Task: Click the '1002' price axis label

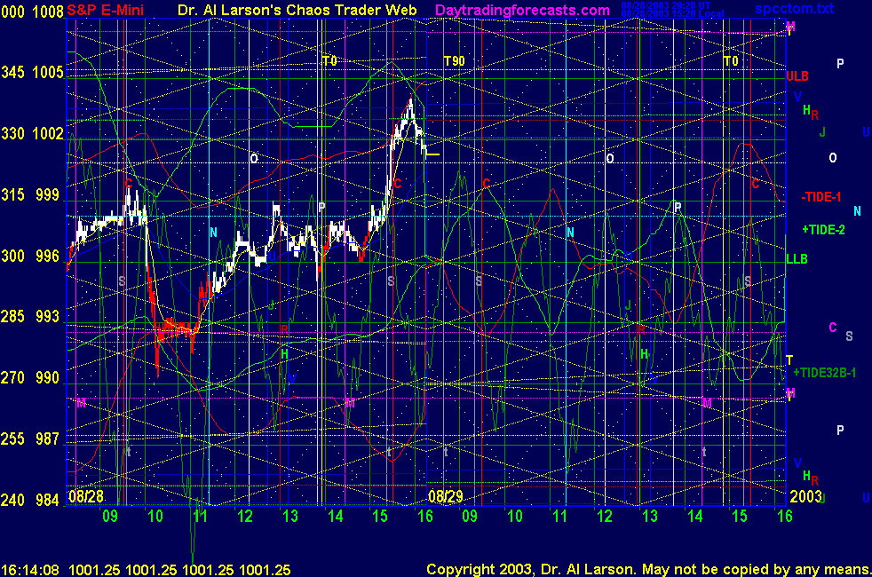Action: (48, 133)
